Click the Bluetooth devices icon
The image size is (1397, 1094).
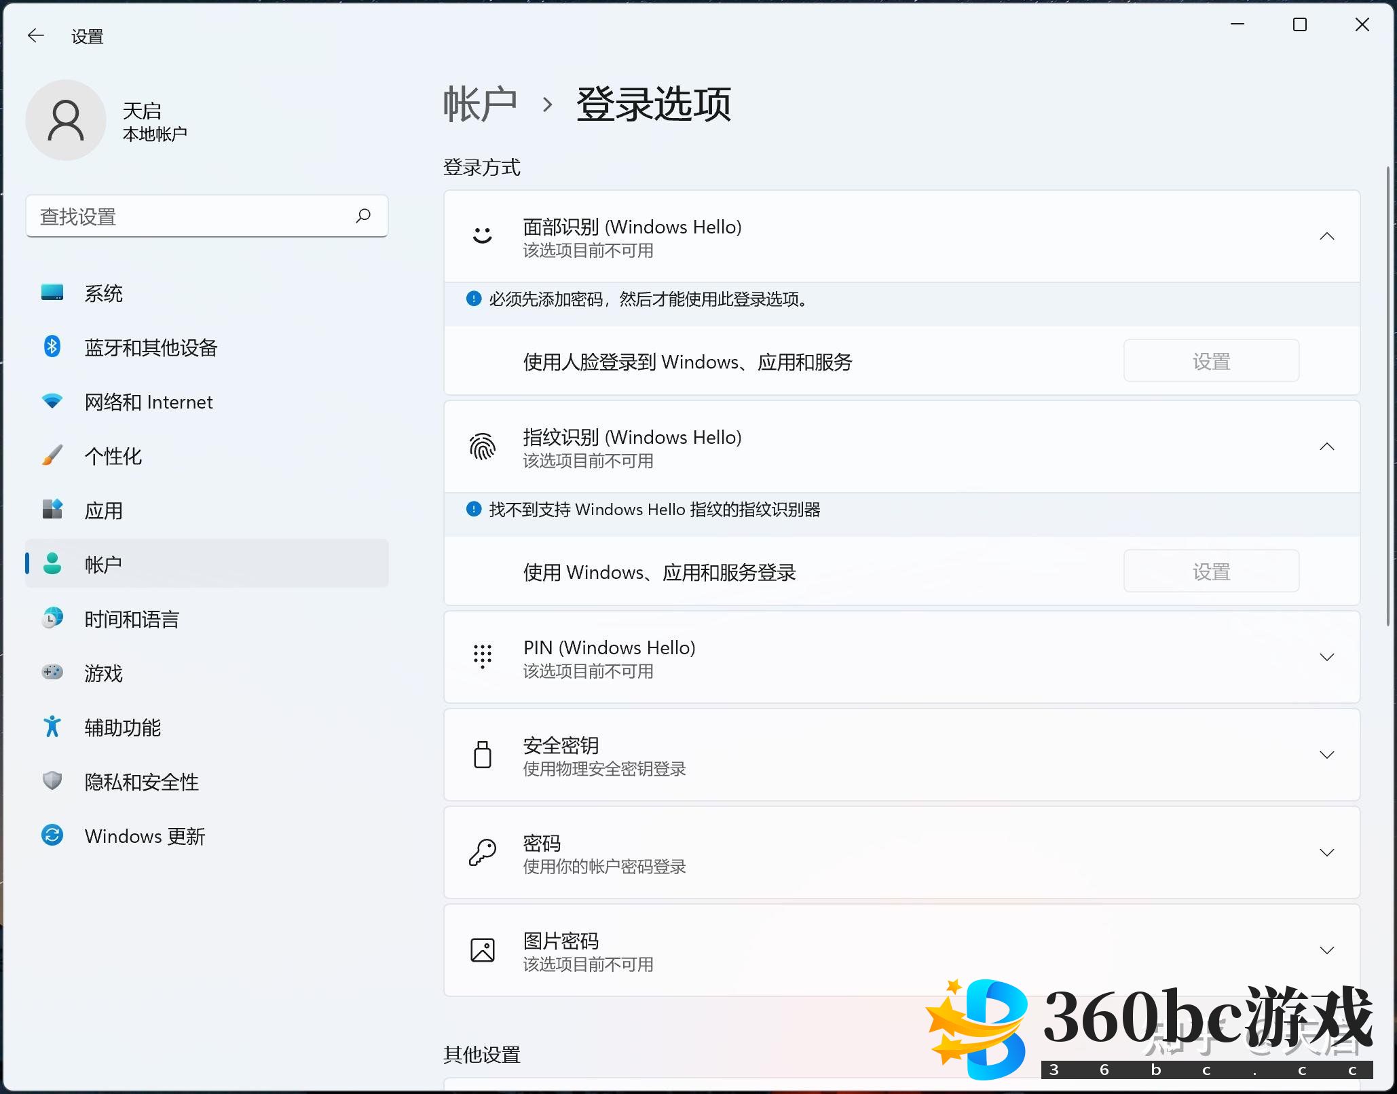tap(52, 347)
